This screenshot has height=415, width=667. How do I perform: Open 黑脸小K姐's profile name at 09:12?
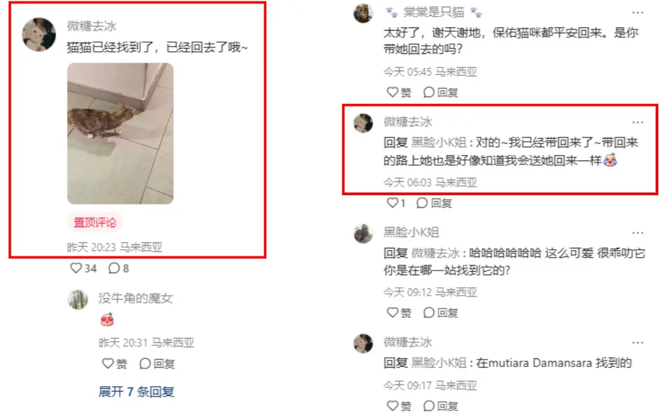(411, 232)
